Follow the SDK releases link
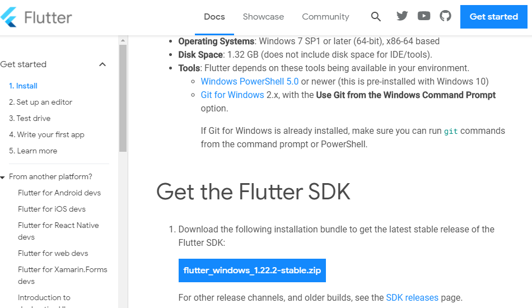The width and height of the screenshot is (532, 308). (x=412, y=297)
